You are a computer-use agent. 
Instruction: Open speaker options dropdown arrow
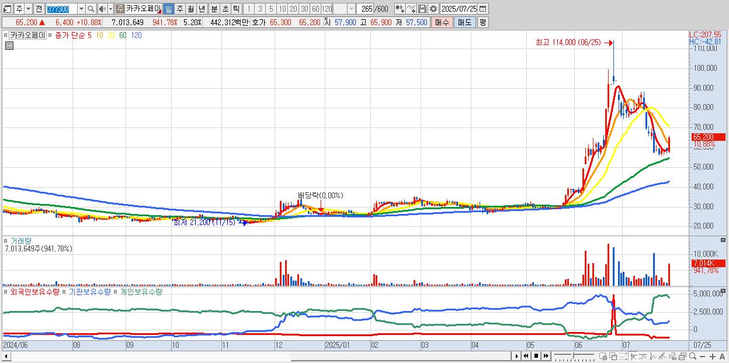click(110, 9)
